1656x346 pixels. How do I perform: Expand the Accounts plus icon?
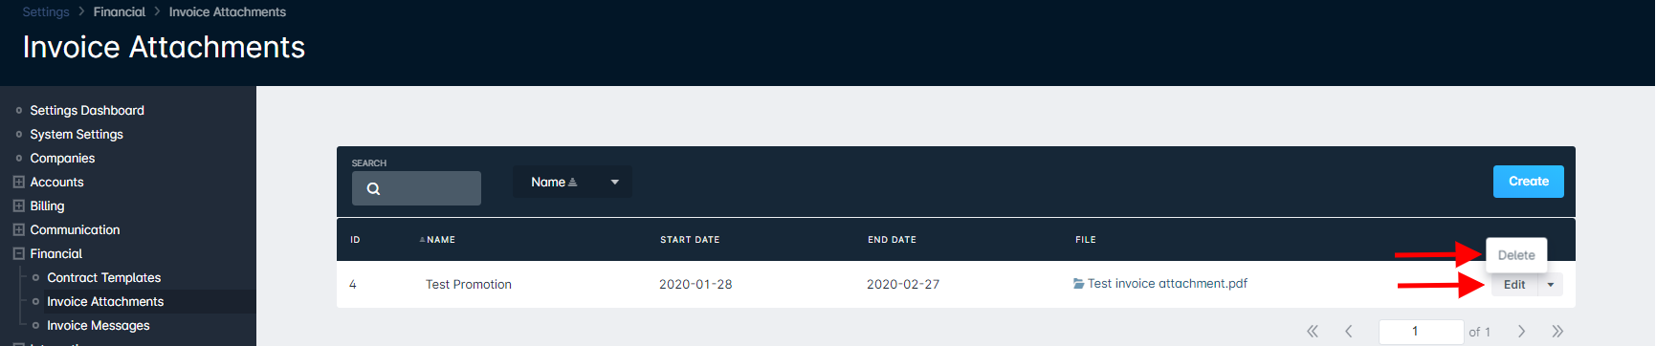point(18,182)
